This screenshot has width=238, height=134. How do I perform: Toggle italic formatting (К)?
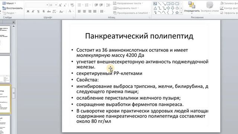(33, 12)
